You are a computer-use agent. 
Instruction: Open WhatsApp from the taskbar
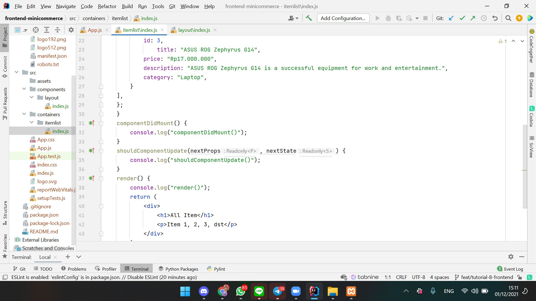[241, 292]
